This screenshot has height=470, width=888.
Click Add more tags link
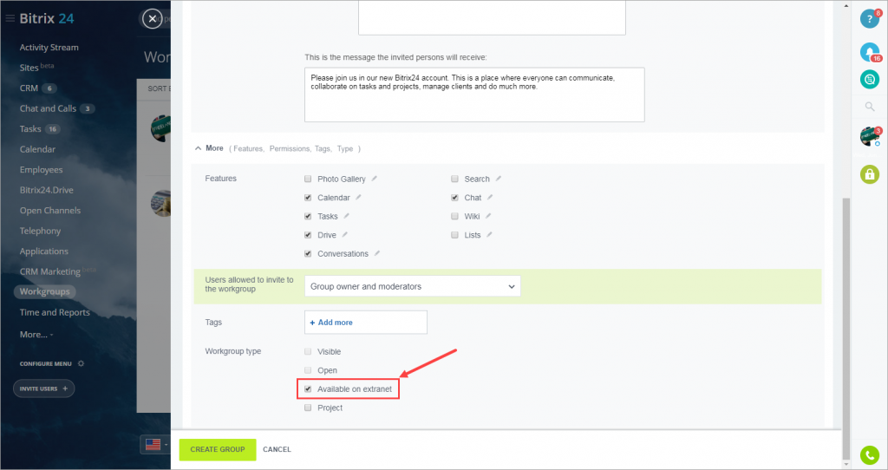tap(331, 323)
